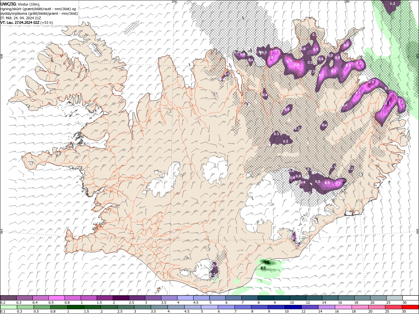This screenshot has width=419, height=314.
Task: Click the 'rigning/skúrir' legend description line
Action: pos(38,9)
